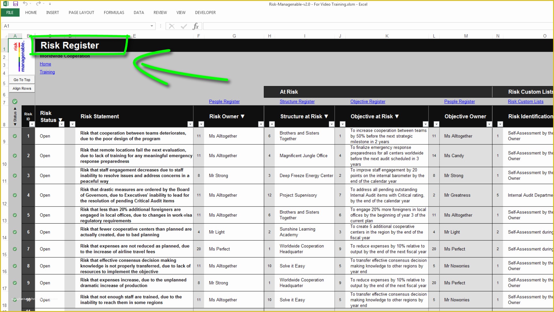The width and height of the screenshot is (554, 312).
Task: Open the Structure Register link
Action: tap(297, 101)
